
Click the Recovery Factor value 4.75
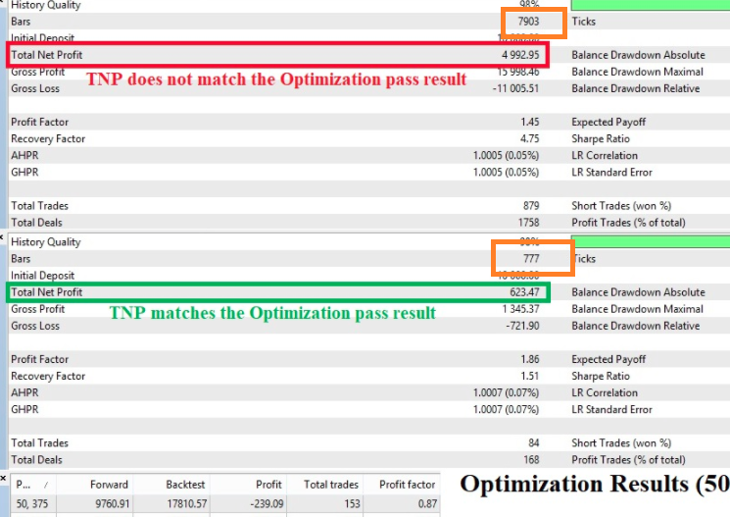tap(530, 139)
